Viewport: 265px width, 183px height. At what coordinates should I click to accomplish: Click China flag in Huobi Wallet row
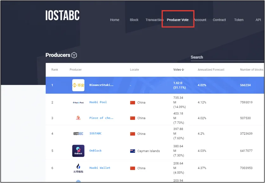point(132,168)
